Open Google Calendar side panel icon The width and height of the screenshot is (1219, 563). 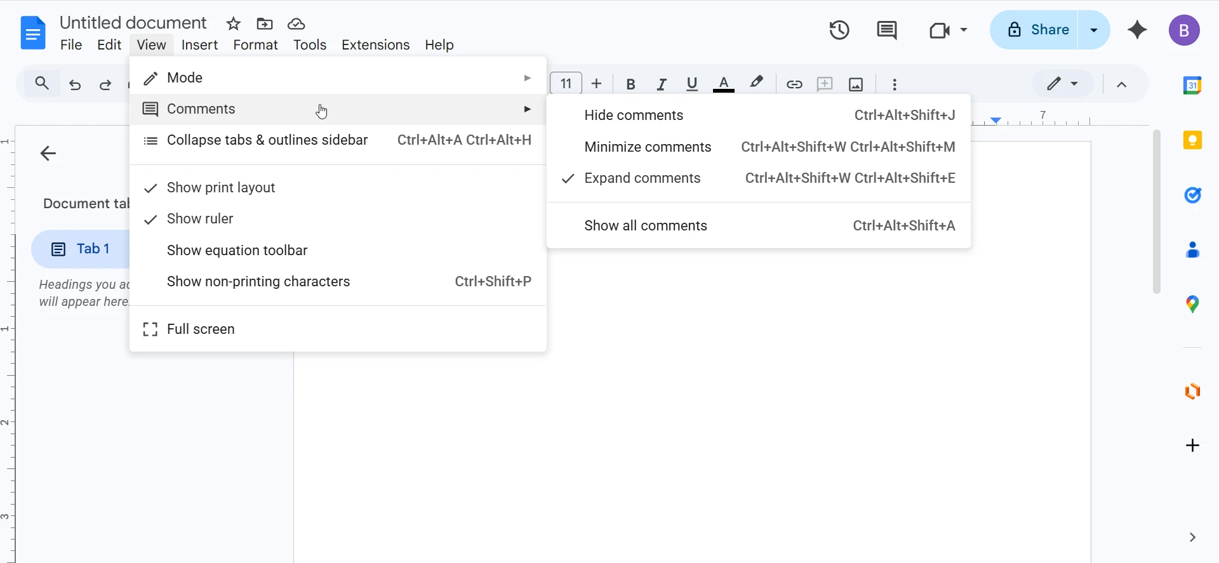1192,85
